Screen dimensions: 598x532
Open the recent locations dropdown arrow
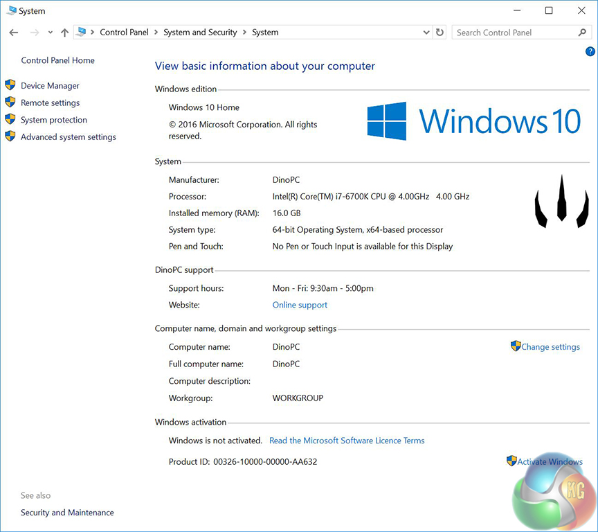pyautogui.click(x=51, y=33)
